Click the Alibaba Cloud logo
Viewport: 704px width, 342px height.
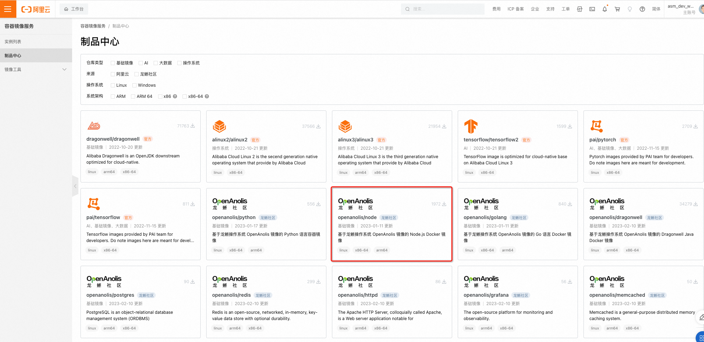tap(36, 9)
